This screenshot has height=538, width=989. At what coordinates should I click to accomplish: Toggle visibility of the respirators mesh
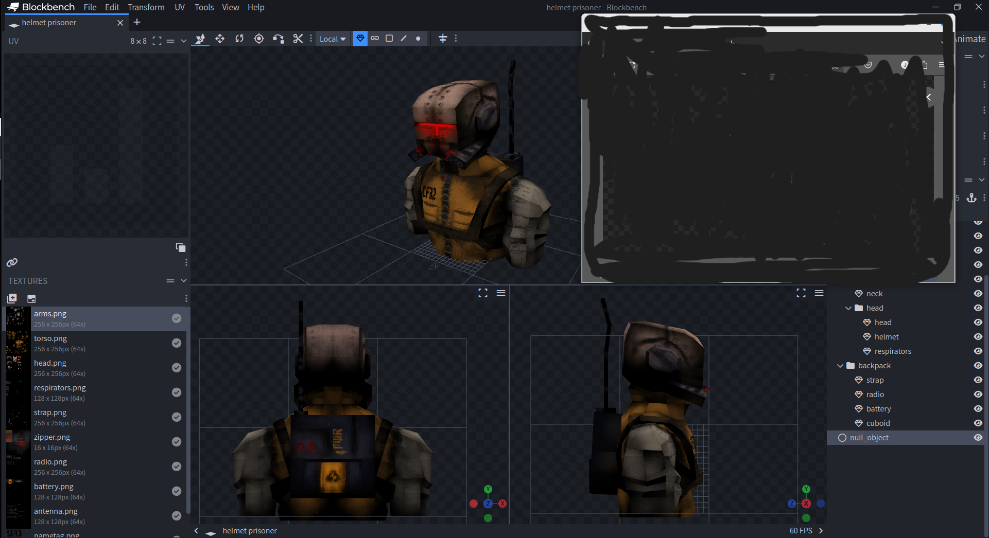(x=978, y=351)
